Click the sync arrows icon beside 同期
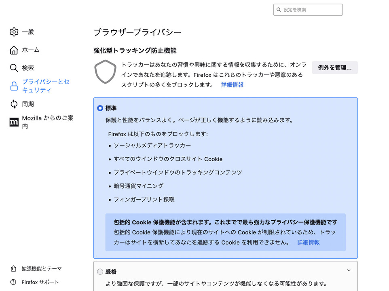Image resolution: width=389 pixels, height=291 pixels. point(14,104)
